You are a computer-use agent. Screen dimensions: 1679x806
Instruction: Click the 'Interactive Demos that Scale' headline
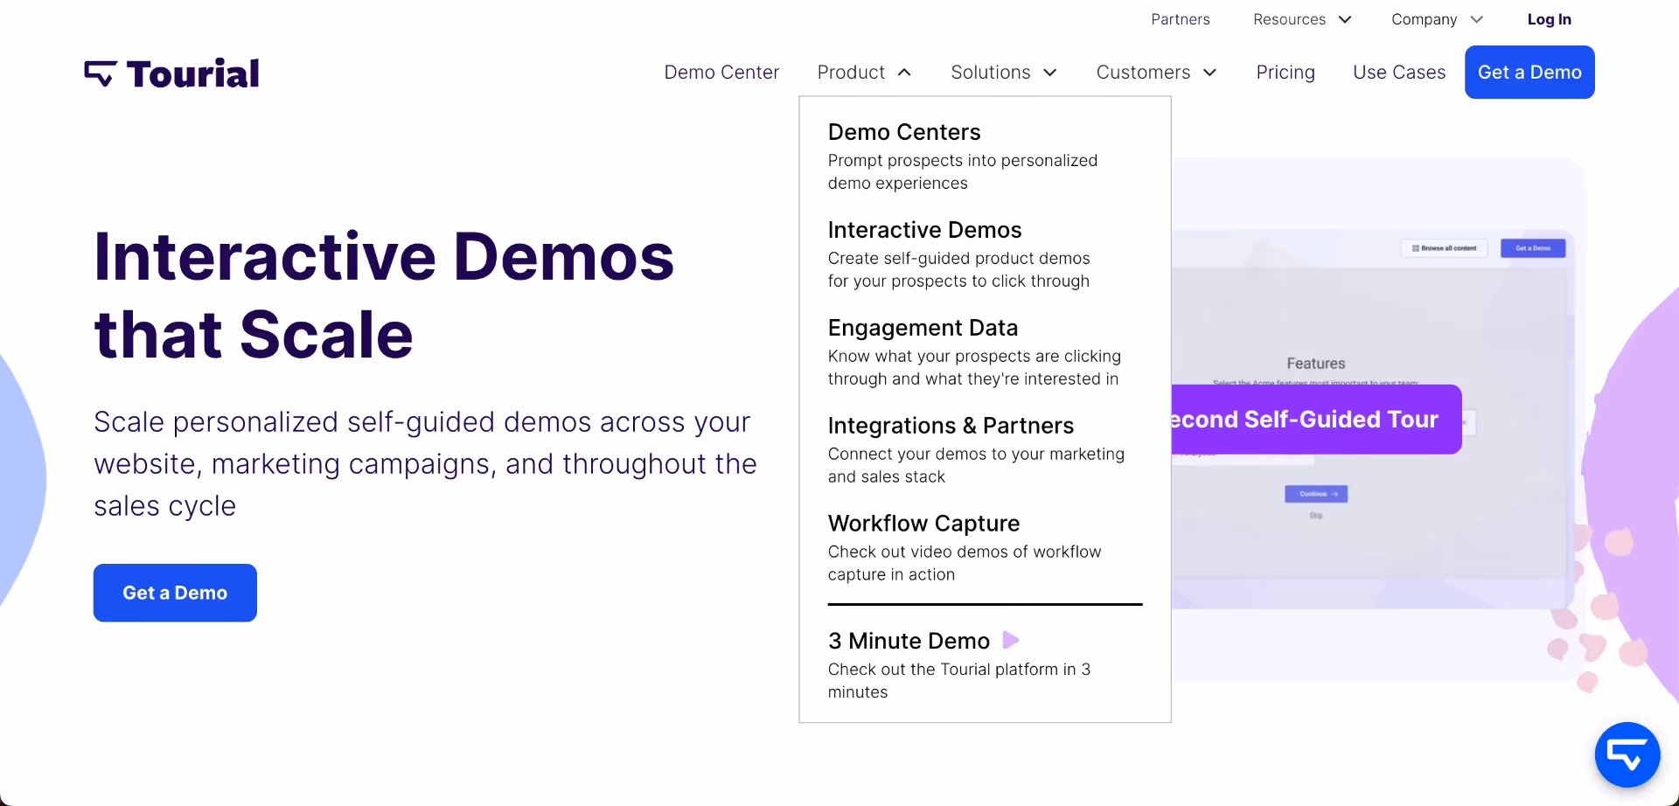point(384,295)
